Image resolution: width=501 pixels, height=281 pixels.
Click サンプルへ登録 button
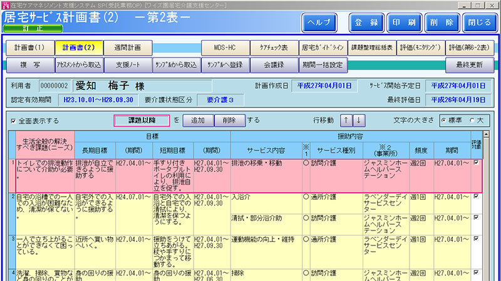pos(225,65)
